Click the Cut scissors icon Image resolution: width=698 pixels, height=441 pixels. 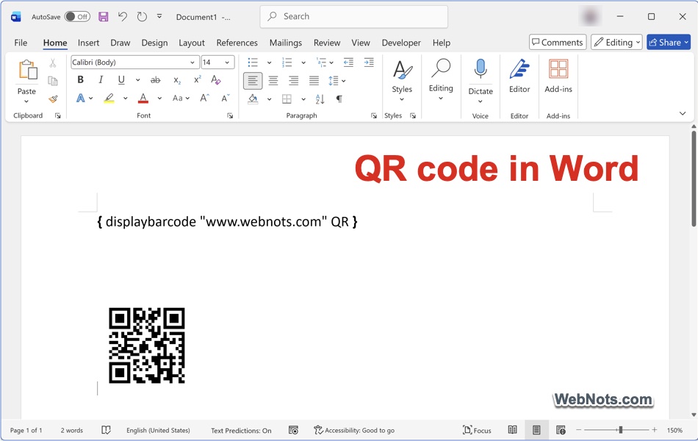pyautogui.click(x=53, y=63)
